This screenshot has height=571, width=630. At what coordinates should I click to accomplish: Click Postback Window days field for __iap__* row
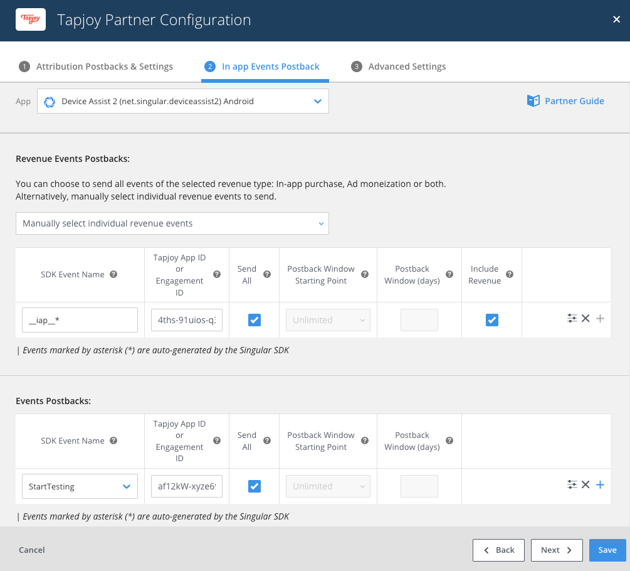419,320
